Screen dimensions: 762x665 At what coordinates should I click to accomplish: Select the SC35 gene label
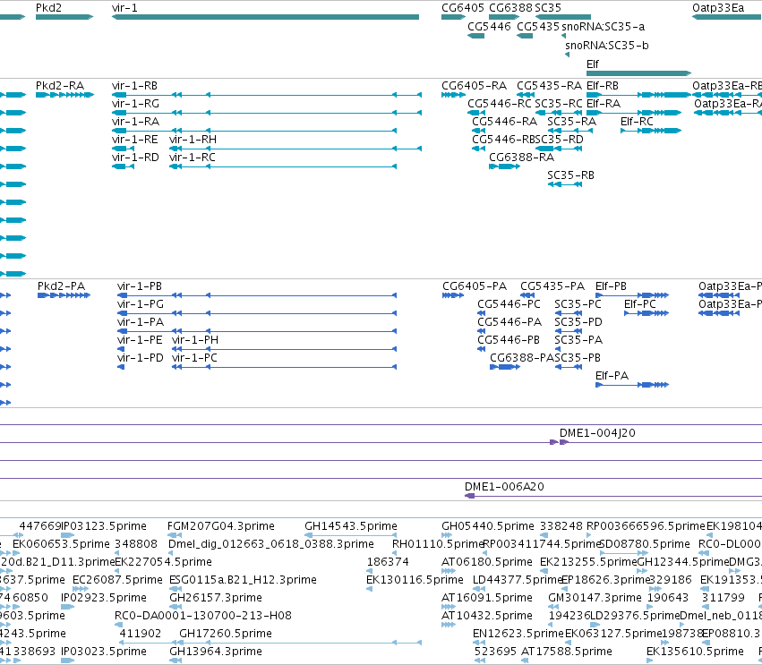point(548,8)
